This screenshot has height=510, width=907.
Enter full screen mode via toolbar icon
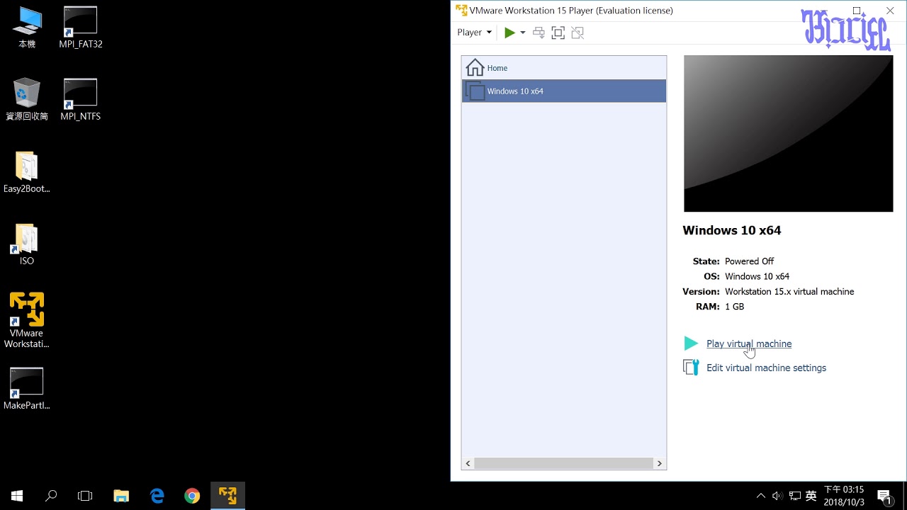[x=558, y=33]
